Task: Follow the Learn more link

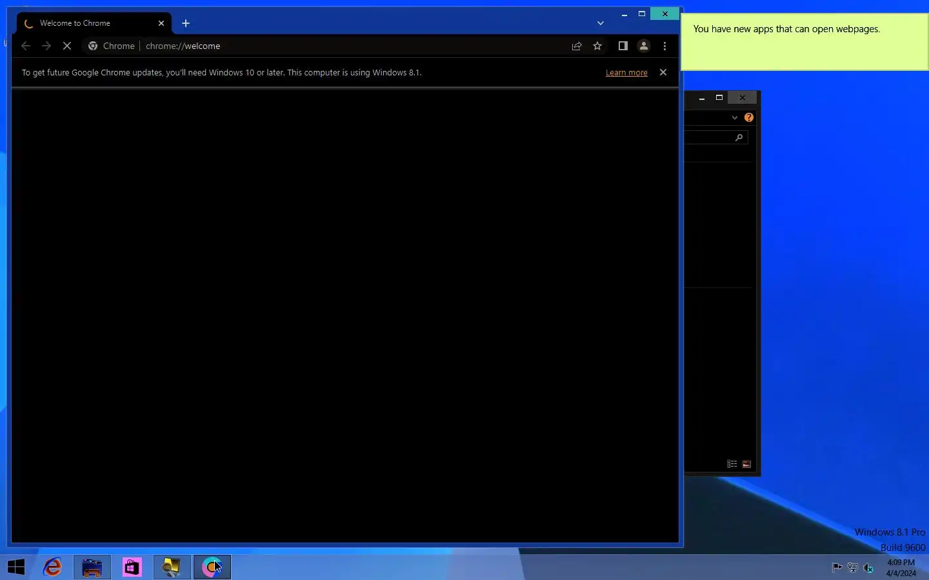Action: click(x=626, y=73)
